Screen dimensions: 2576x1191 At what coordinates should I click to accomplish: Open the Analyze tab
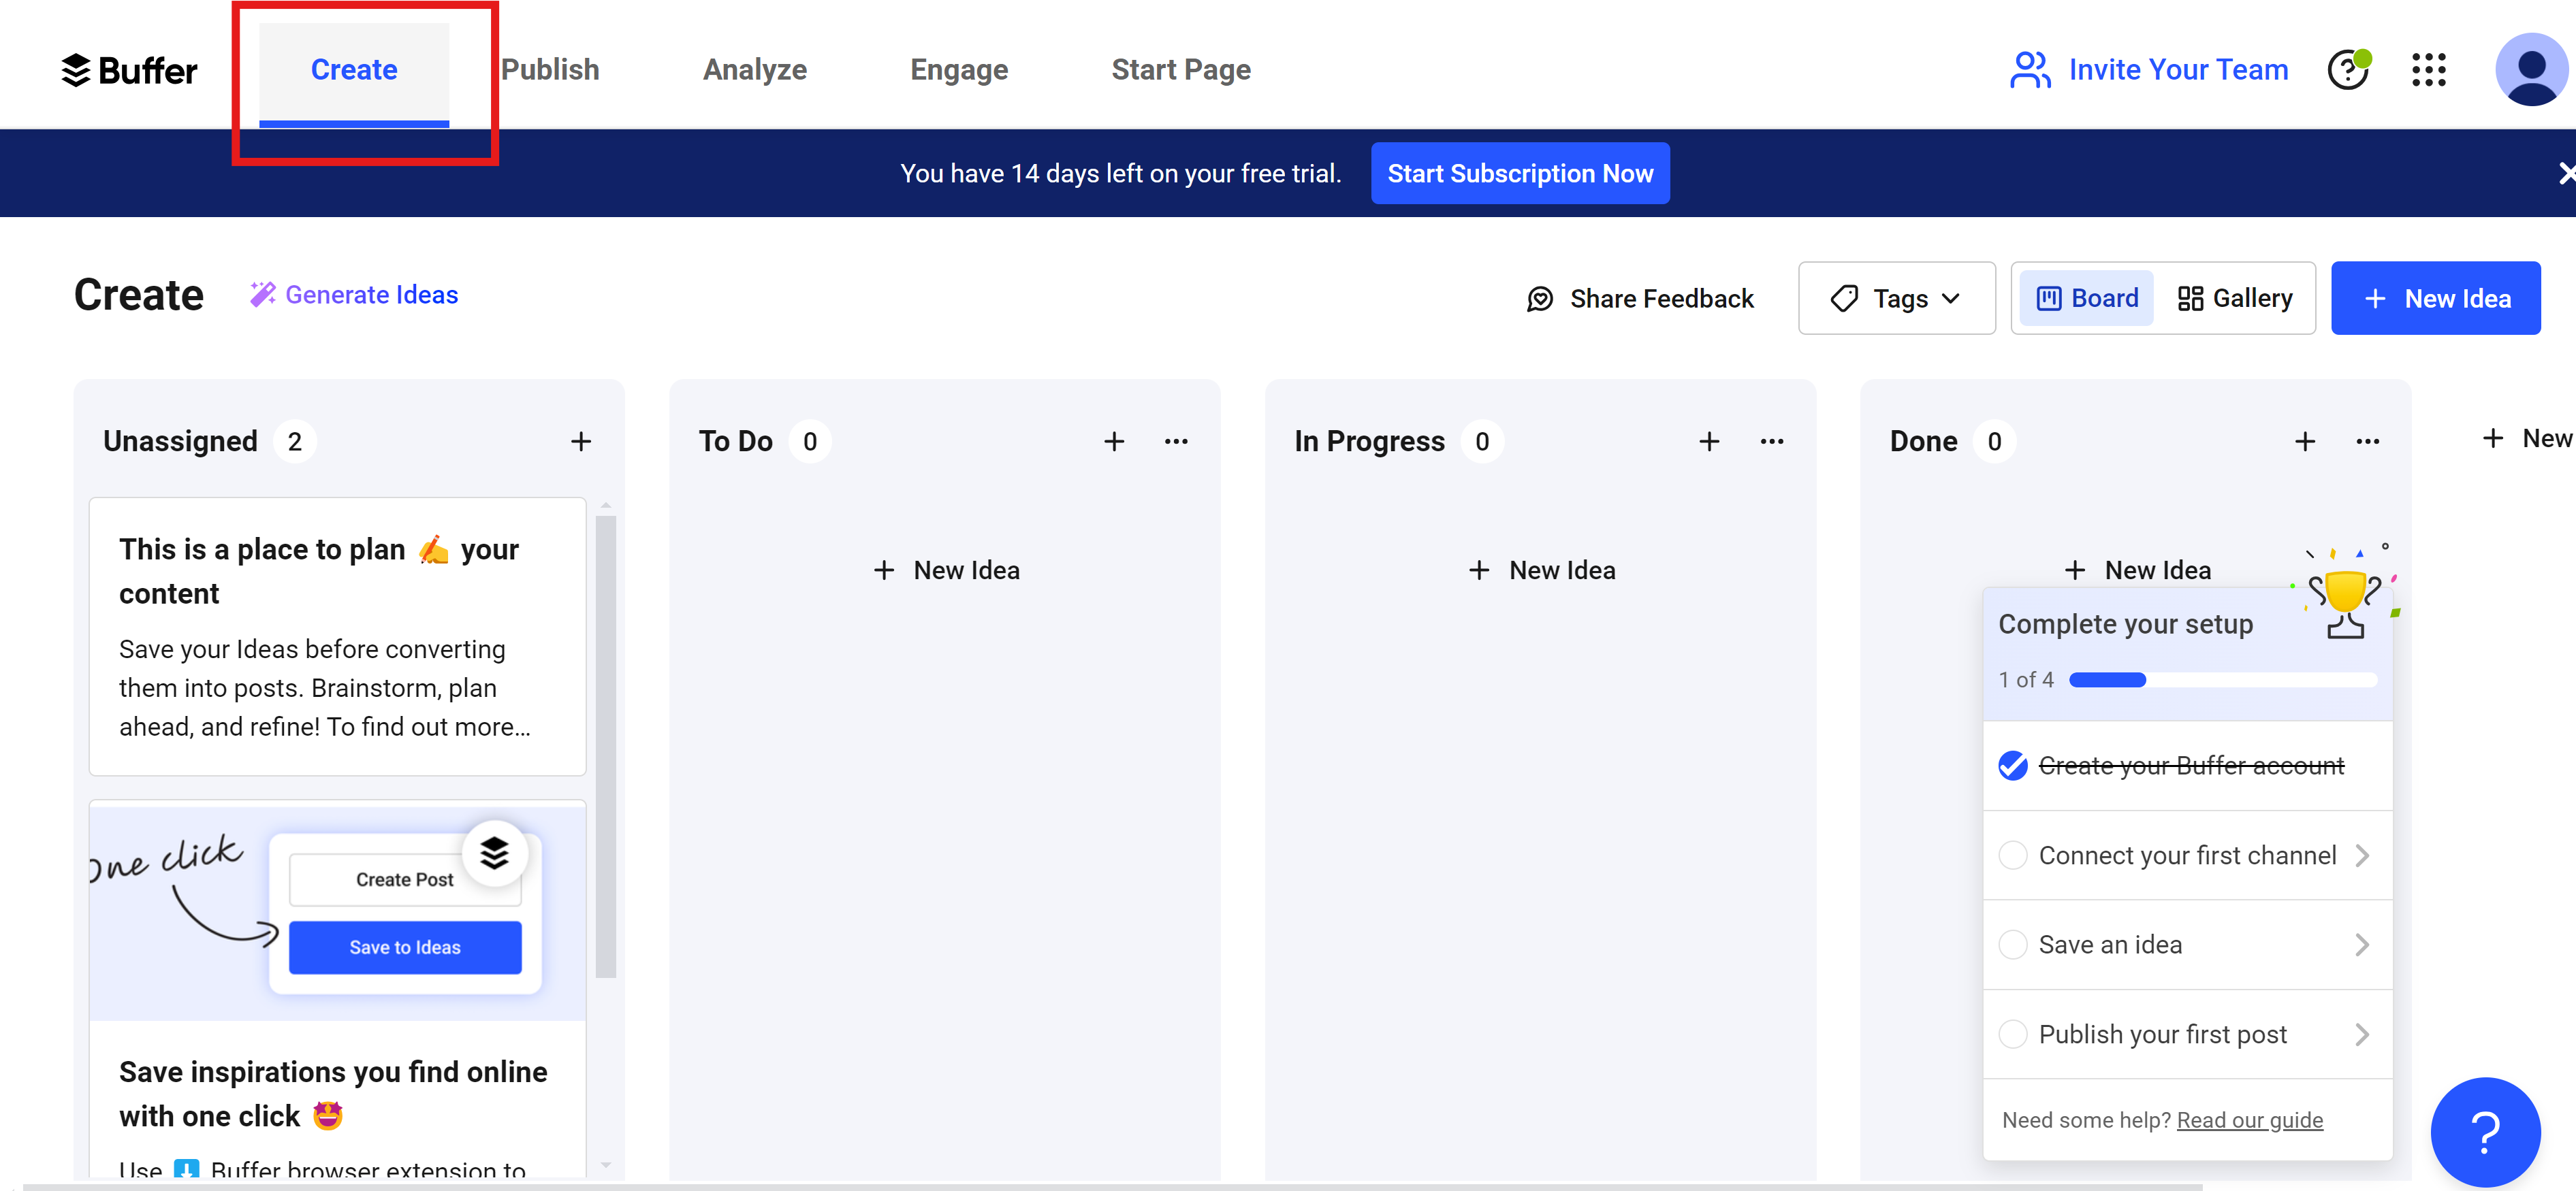[x=754, y=70]
